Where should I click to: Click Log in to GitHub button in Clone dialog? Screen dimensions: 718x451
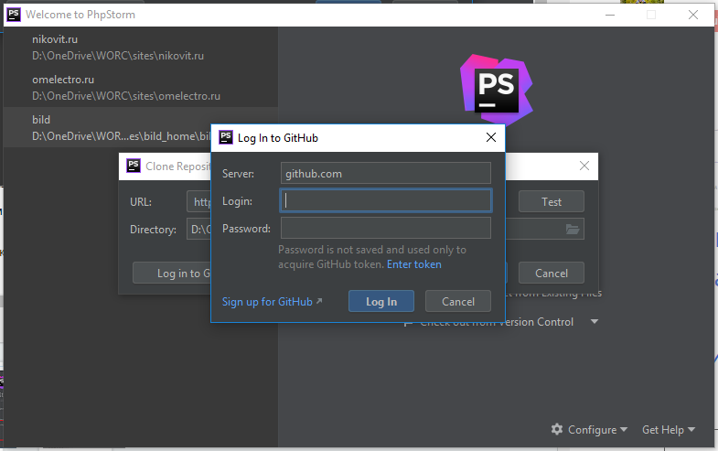[172, 273]
